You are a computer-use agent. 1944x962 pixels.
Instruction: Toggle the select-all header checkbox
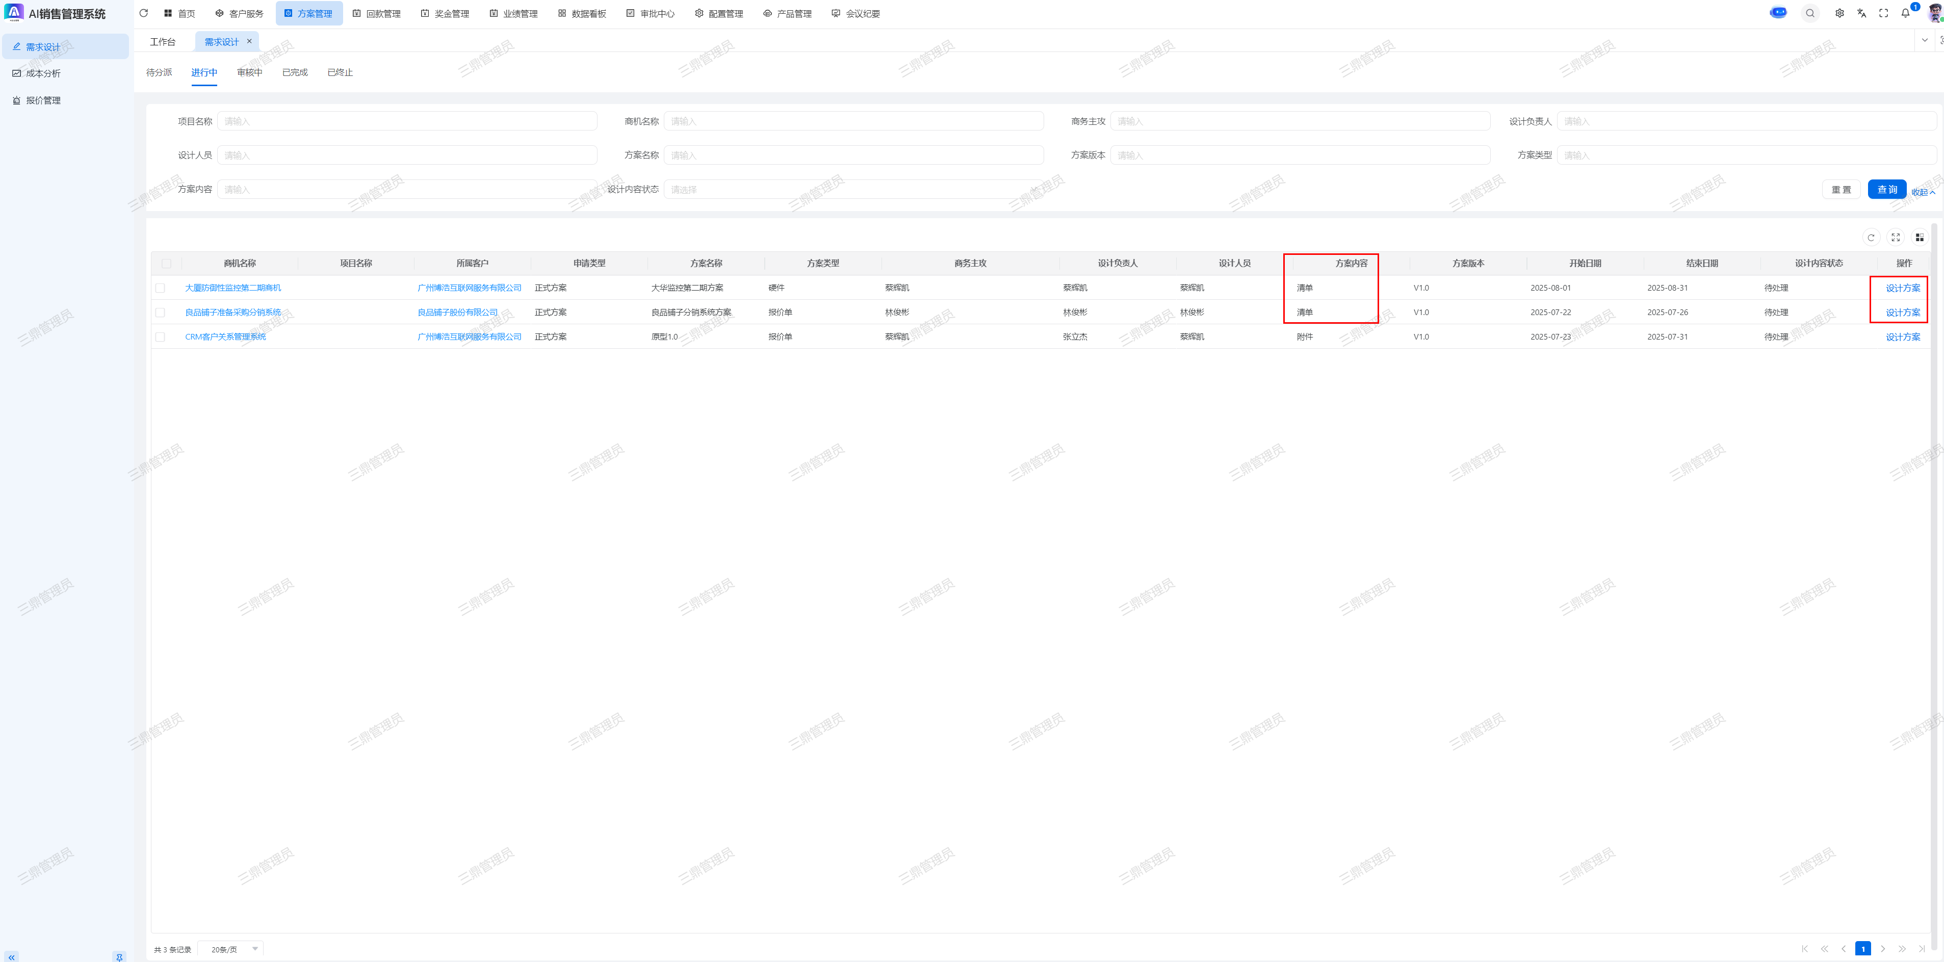[x=166, y=264]
